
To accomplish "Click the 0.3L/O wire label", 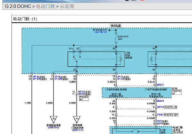I will tap(151, 82).
